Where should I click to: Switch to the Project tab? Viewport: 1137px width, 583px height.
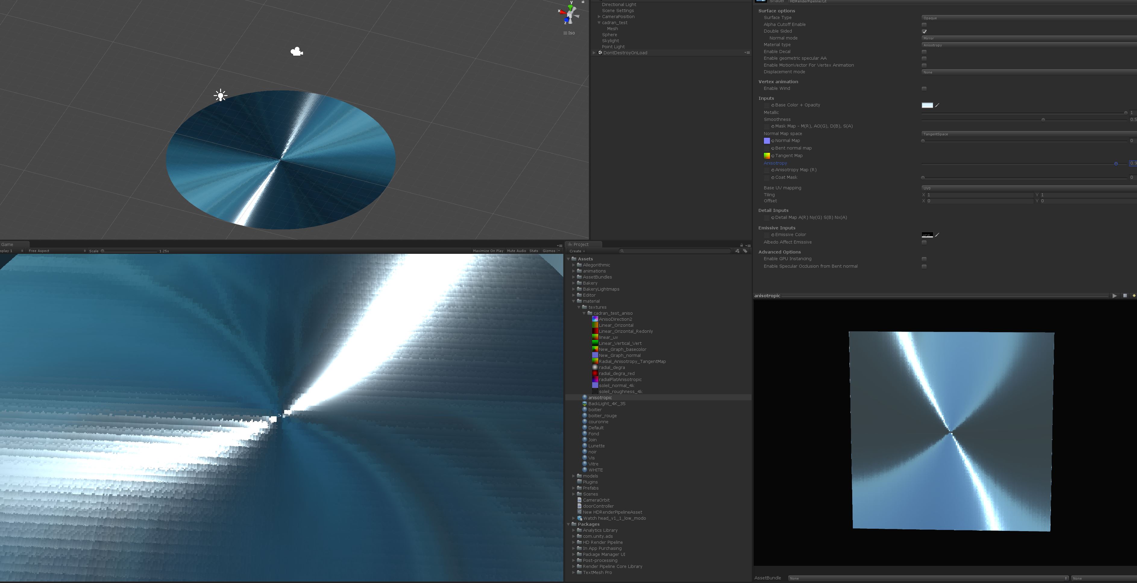(x=583, y=244)
